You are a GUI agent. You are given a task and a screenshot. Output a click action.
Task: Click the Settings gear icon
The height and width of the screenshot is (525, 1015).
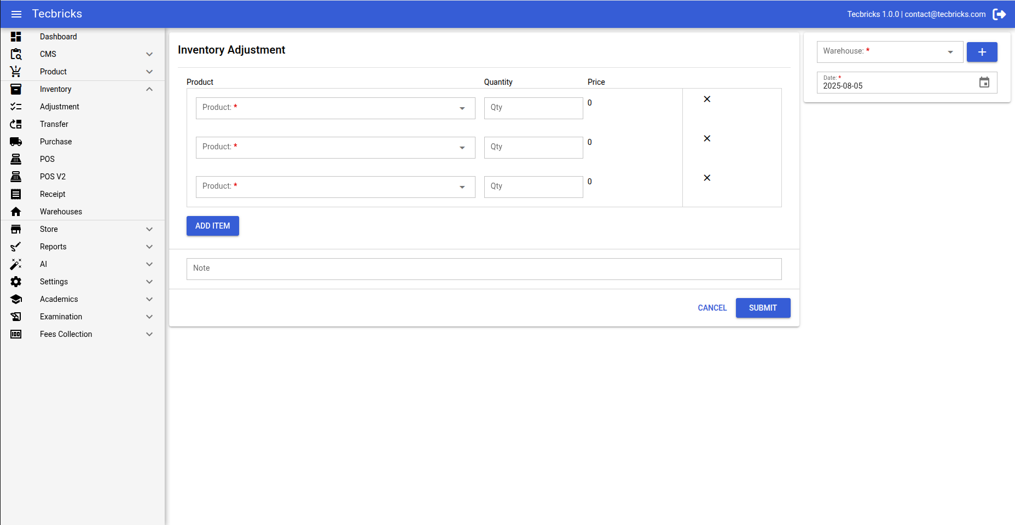16,282
